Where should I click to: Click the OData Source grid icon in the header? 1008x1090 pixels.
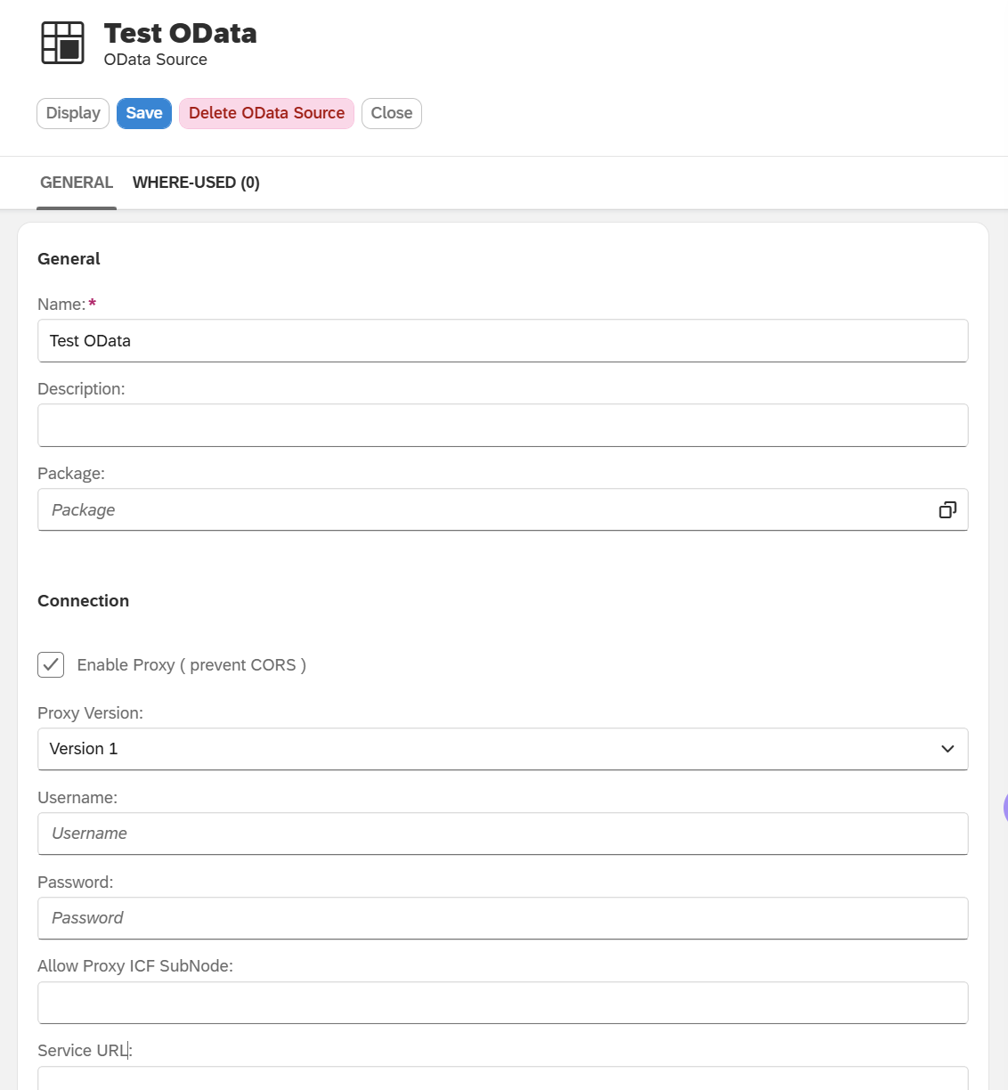coord(61,41)
